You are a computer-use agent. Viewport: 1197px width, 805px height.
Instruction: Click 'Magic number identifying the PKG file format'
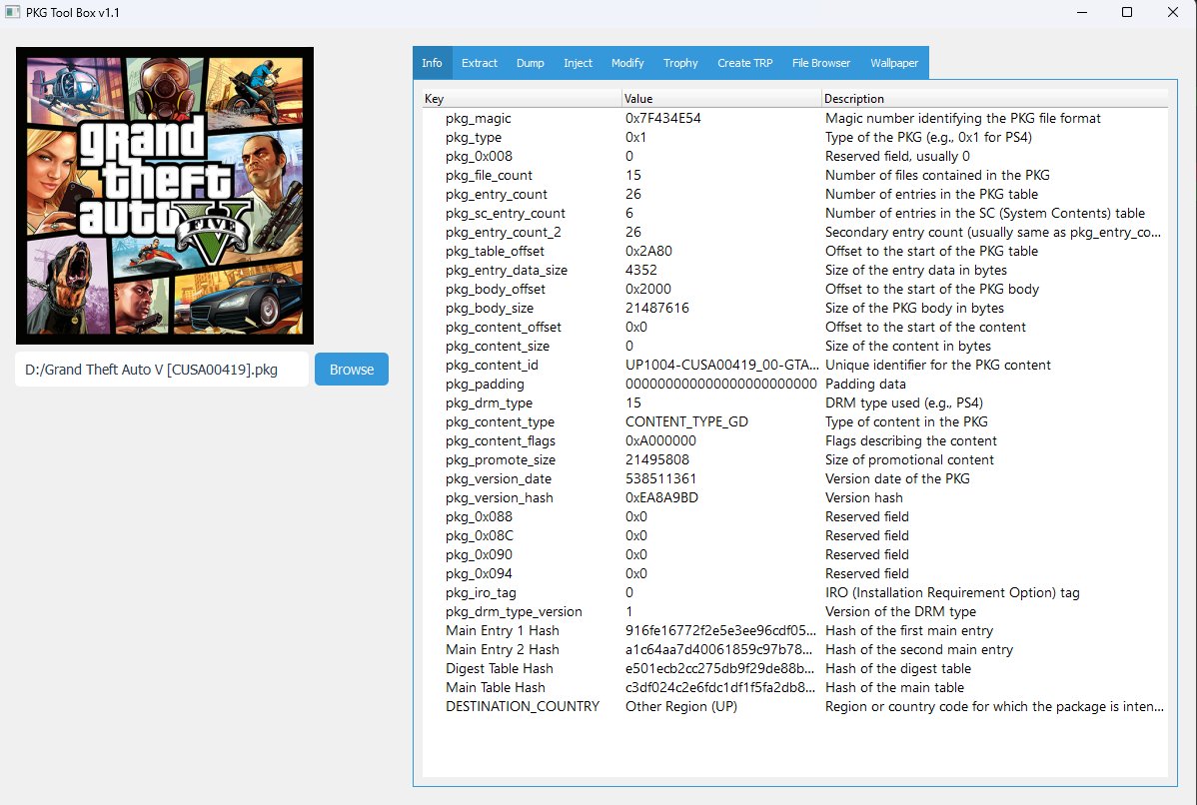coord(962,118)
